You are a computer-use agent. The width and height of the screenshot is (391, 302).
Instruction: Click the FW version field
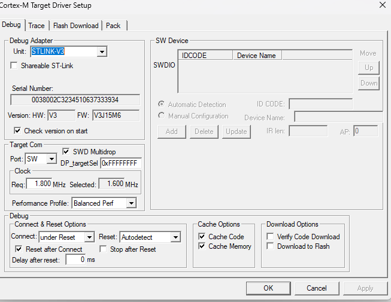(x=116, y=115)
